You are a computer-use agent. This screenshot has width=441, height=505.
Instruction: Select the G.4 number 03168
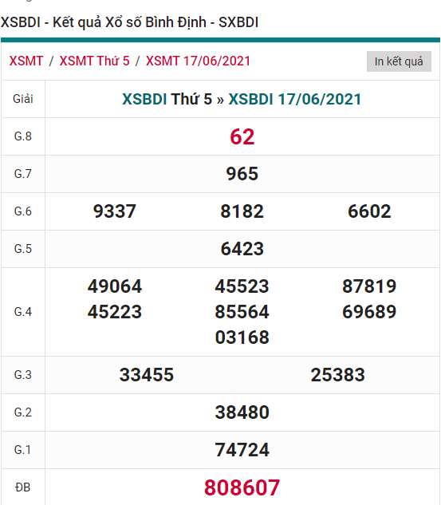tap(242, 337)
